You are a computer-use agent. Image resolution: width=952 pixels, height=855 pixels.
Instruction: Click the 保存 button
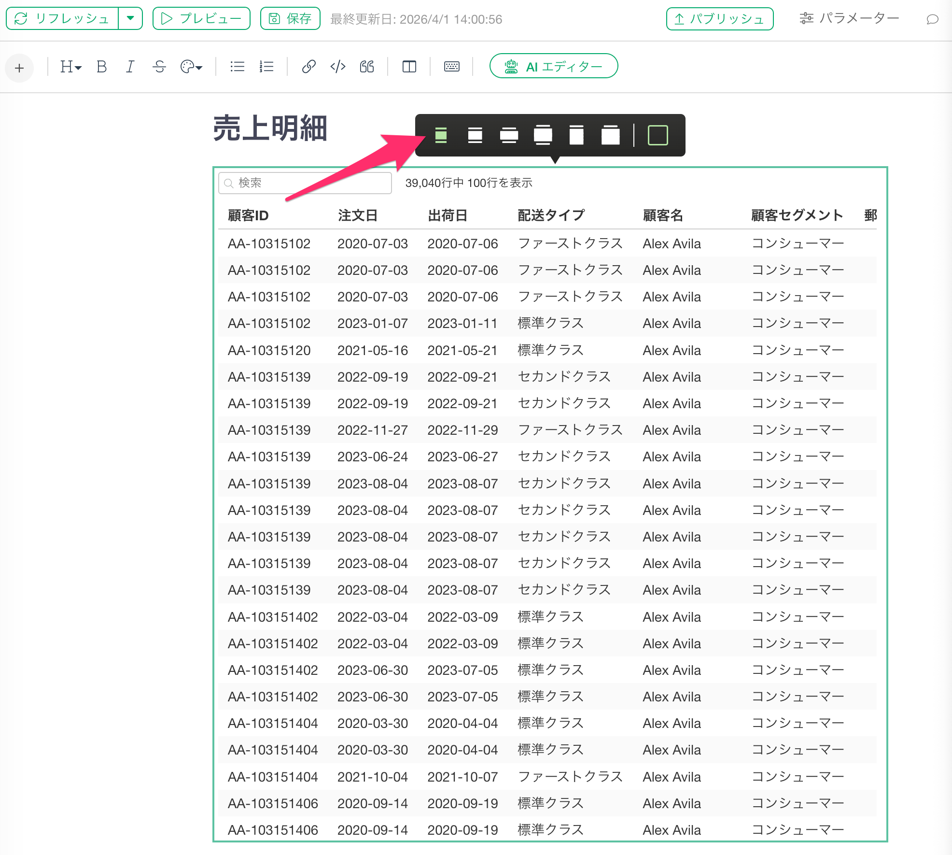coord(290,18)
